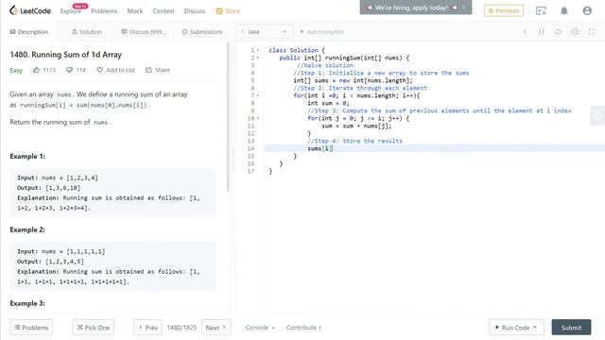This screenshot has width=605, height=340.
Task: Open the notifications bell icon
Action: tap(563, 10)
